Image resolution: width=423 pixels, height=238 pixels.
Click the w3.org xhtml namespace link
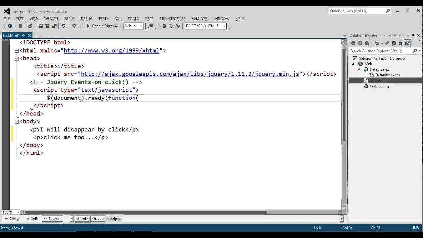pos(111,51)
